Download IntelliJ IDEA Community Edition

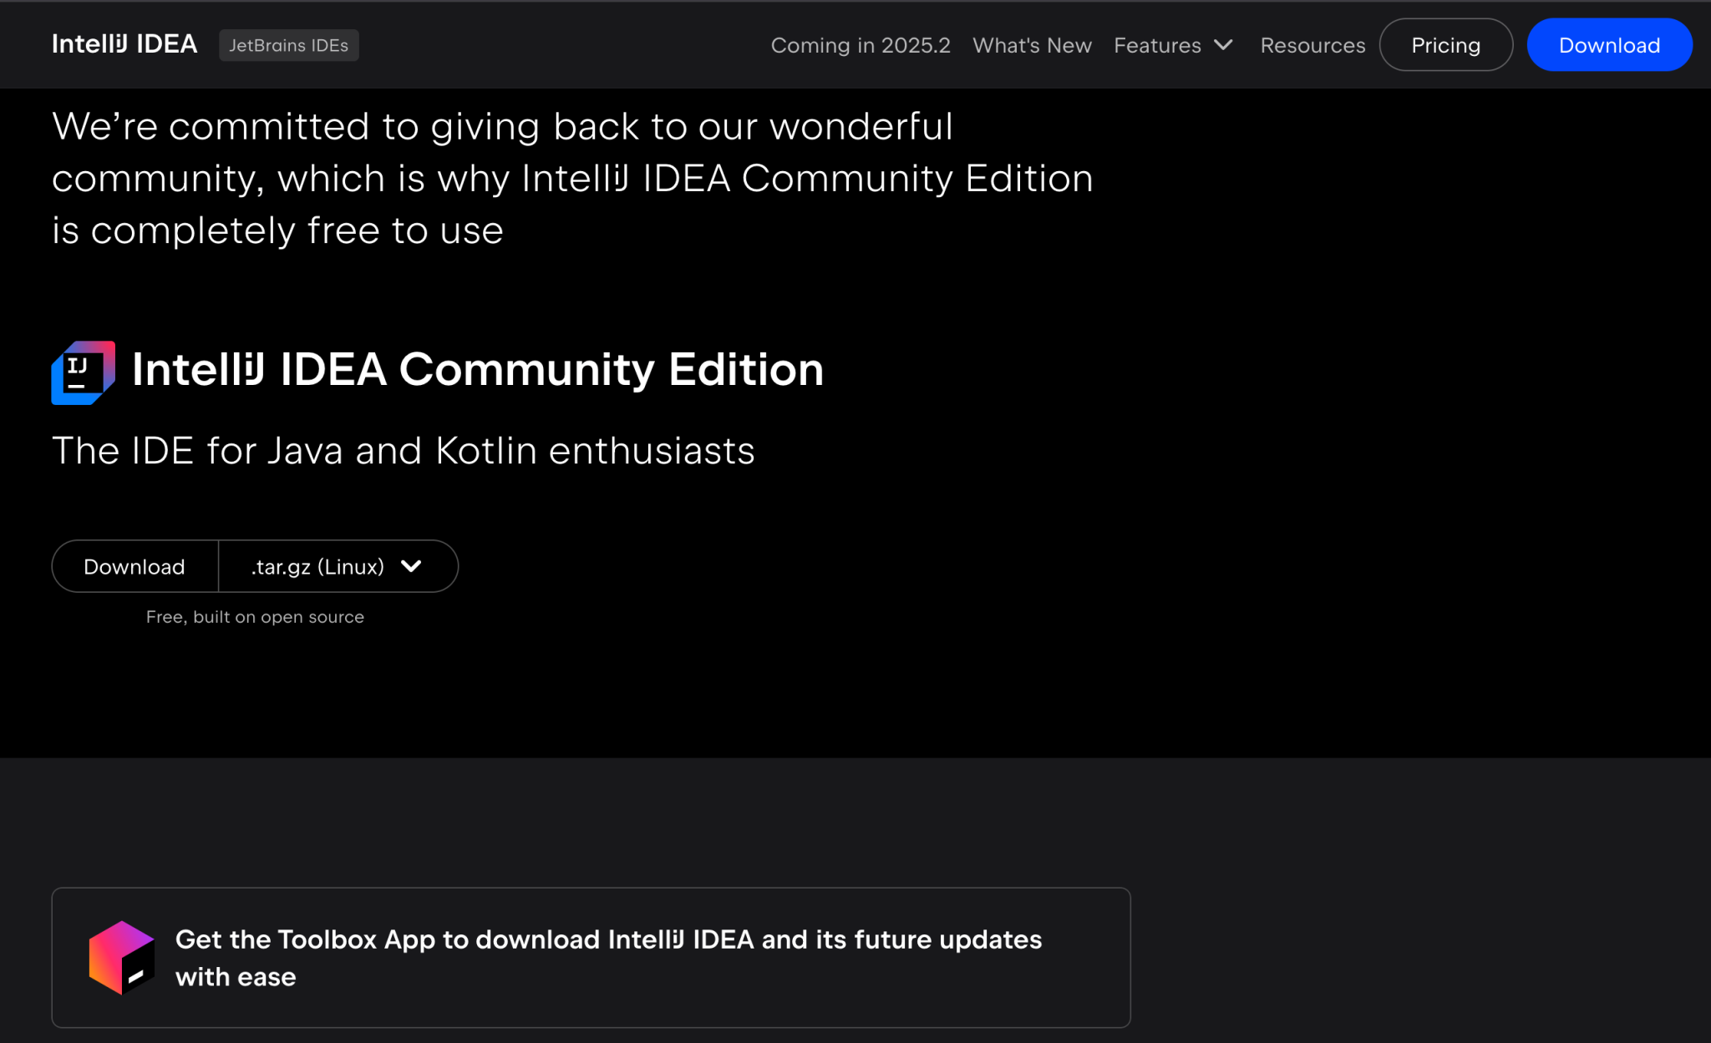coord(134,566)
